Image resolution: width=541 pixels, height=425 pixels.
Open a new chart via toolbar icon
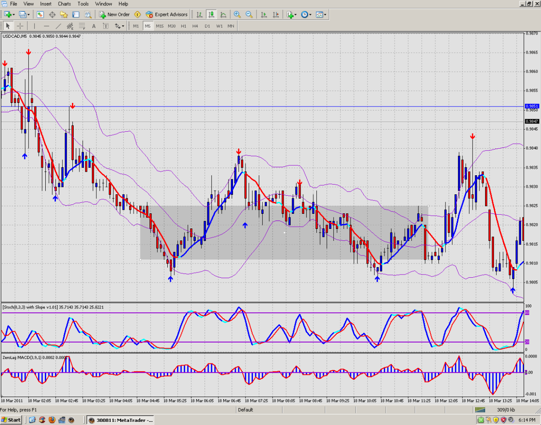click(x=8, y=14)
